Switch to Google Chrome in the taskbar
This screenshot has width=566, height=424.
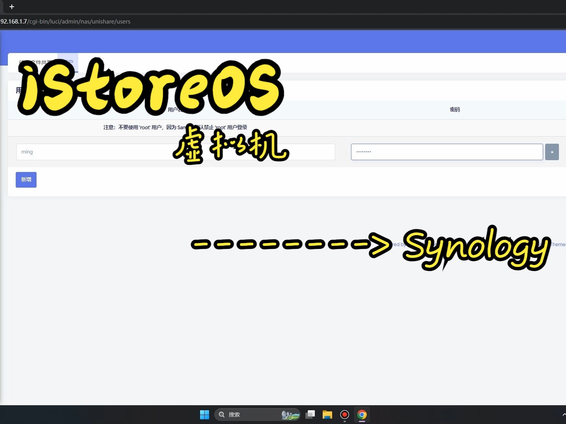click(x=362, y=415)
